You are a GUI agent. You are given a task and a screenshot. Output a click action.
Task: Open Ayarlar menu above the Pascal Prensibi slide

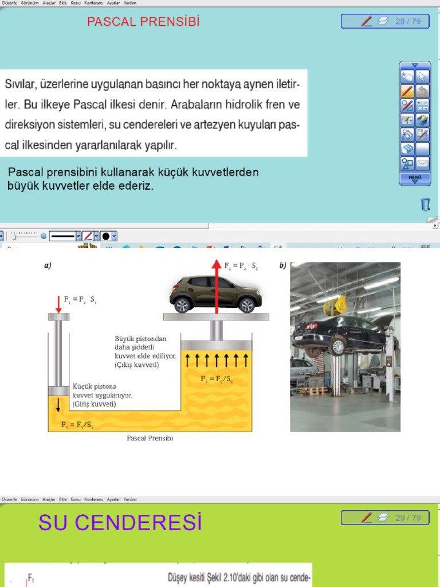[x=113, y=3]
